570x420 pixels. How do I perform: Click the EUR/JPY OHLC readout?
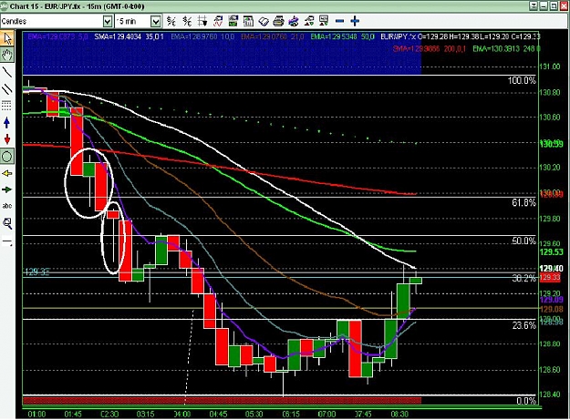[x=461, y=36]
